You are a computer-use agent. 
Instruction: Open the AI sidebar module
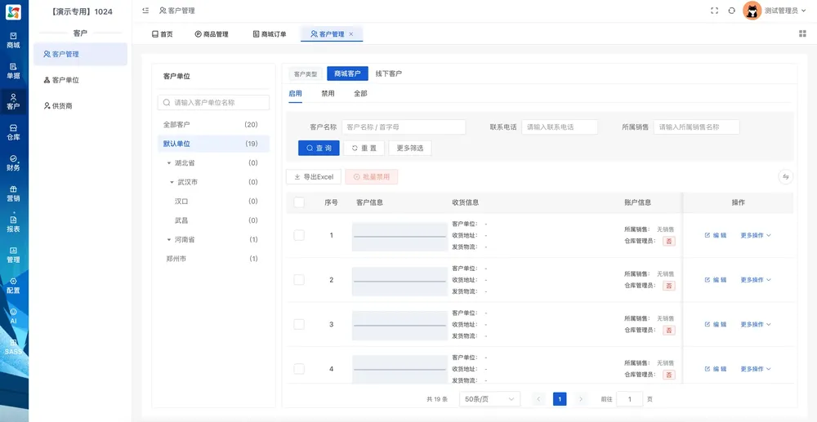coord(14,317)
